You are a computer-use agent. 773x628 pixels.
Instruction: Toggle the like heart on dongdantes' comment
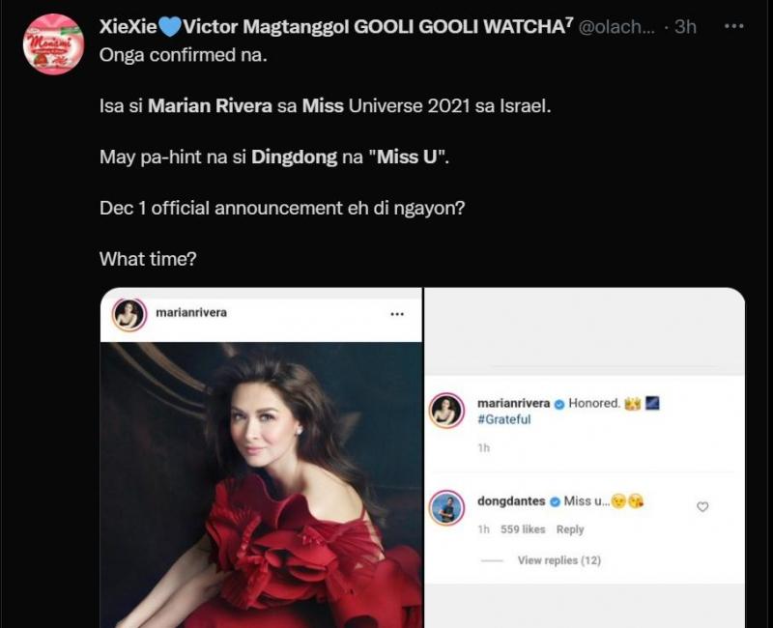click(x=702, y=505)
